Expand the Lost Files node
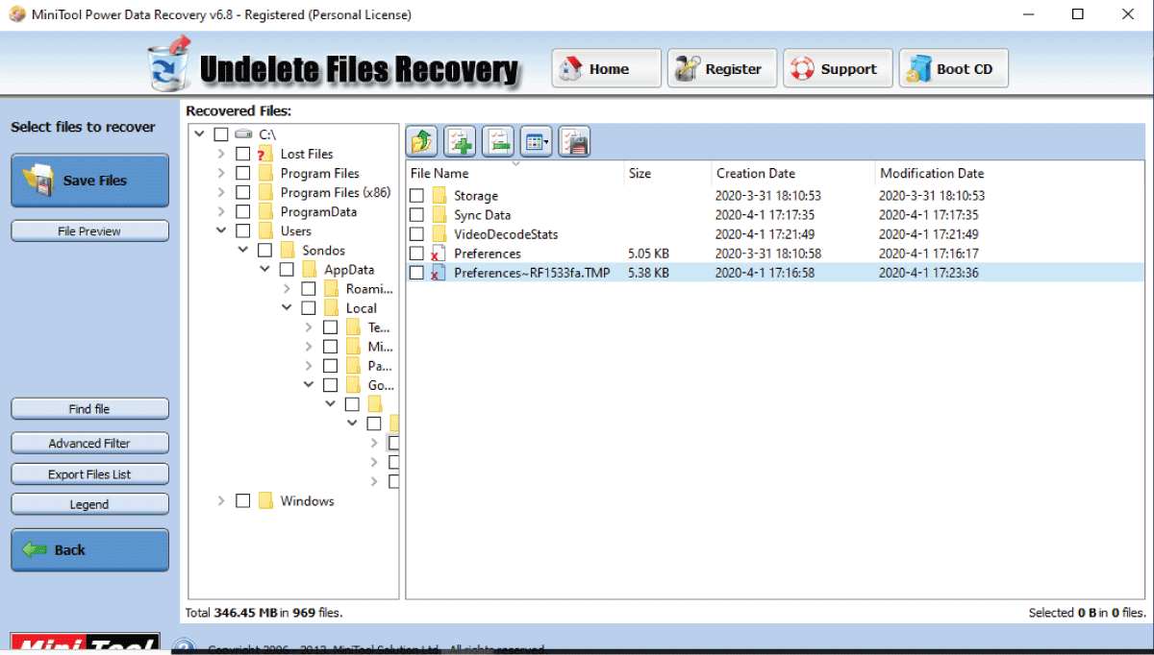The height and width of the screenshot is (655, 1154). [x=221, y=154]
